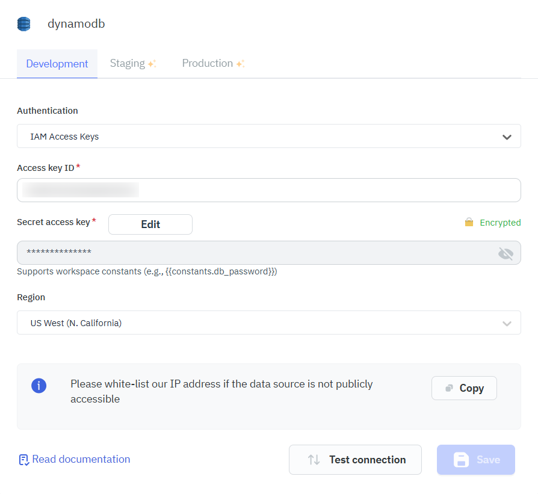Click the dynamodb data source name
Screen dimensions: 538x494
pos(76,23)
